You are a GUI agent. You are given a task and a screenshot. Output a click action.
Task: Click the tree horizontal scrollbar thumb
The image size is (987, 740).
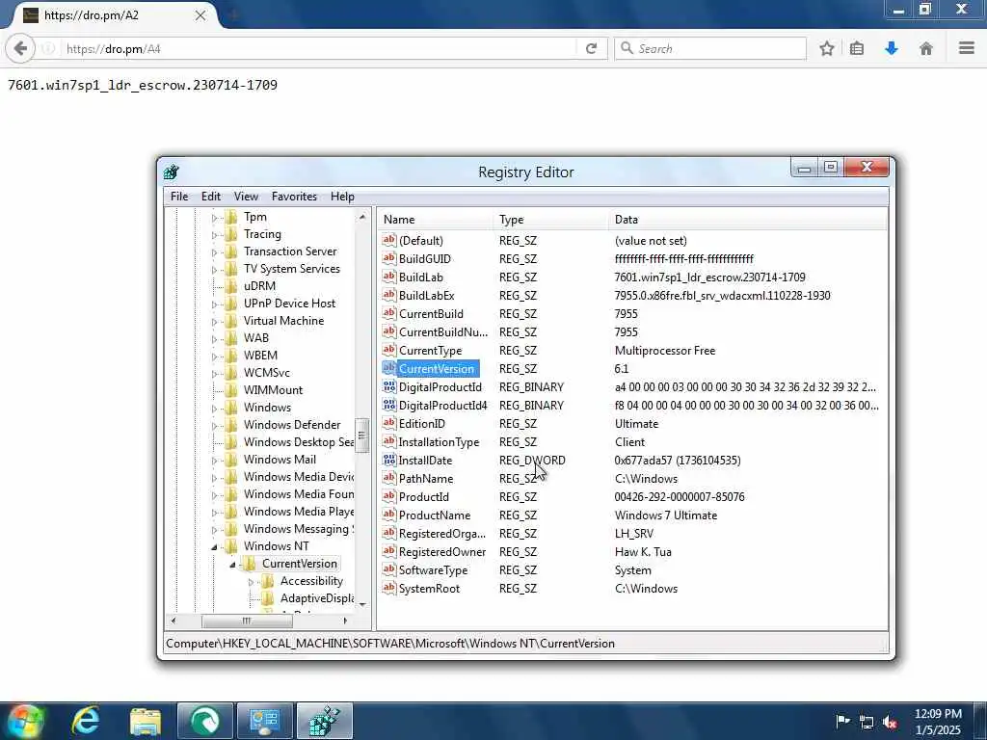tap(247, 621)
